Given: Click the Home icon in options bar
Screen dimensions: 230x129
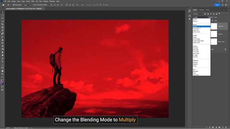Looking at the screenshot, I should pyautogui.click(x=3, y=5).
